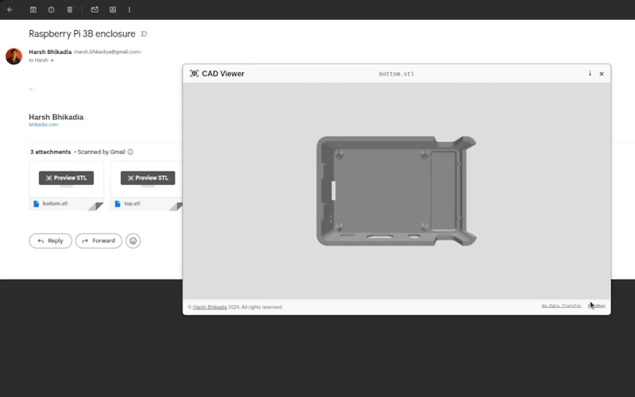
Task: Click the bottom.stl title in CAD Viewer
Action: pos(396,74)
